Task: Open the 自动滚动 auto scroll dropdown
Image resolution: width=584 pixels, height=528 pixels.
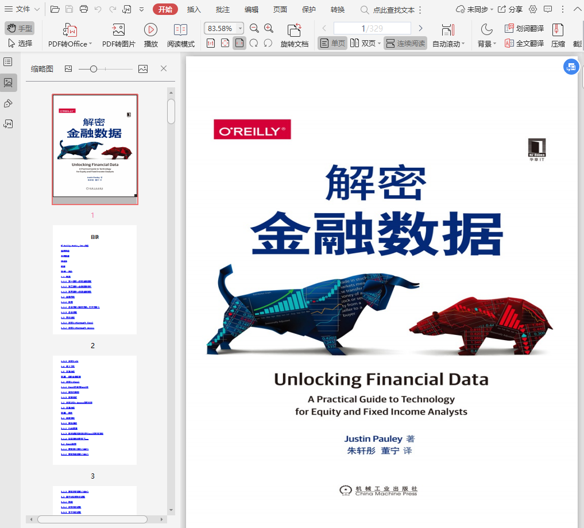Action: click(x=448, y=36)
